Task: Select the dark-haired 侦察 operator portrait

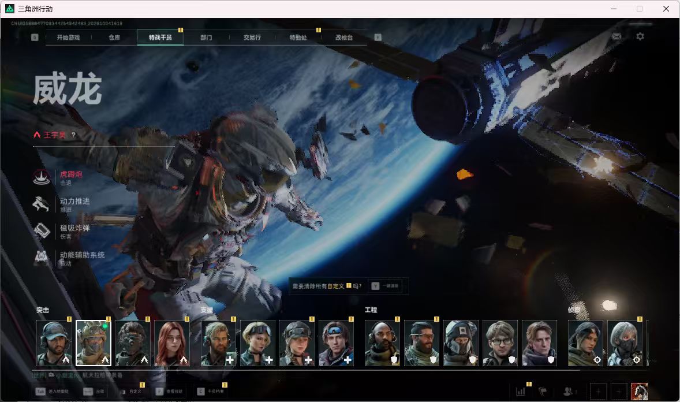Action: [585, 343]
